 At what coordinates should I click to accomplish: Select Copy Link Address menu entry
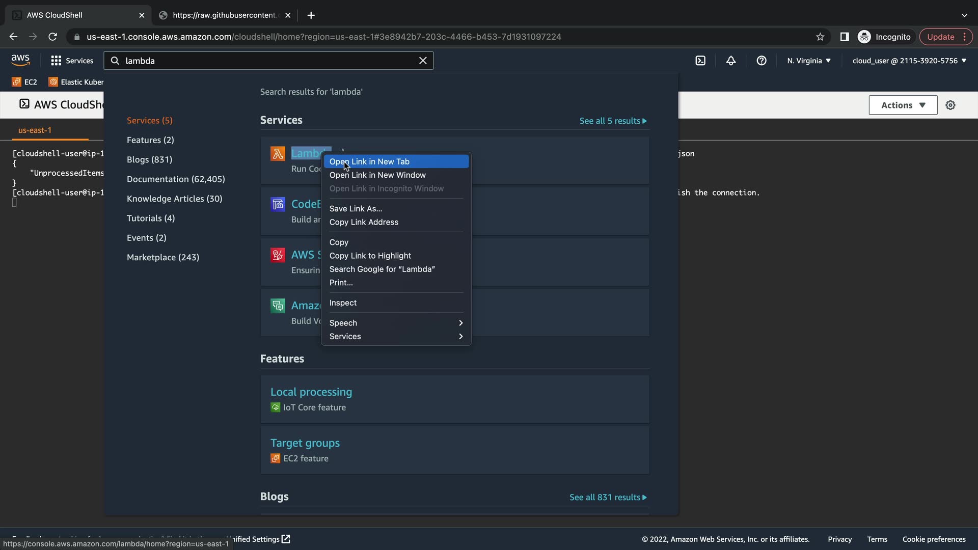[x=364, y=222]
